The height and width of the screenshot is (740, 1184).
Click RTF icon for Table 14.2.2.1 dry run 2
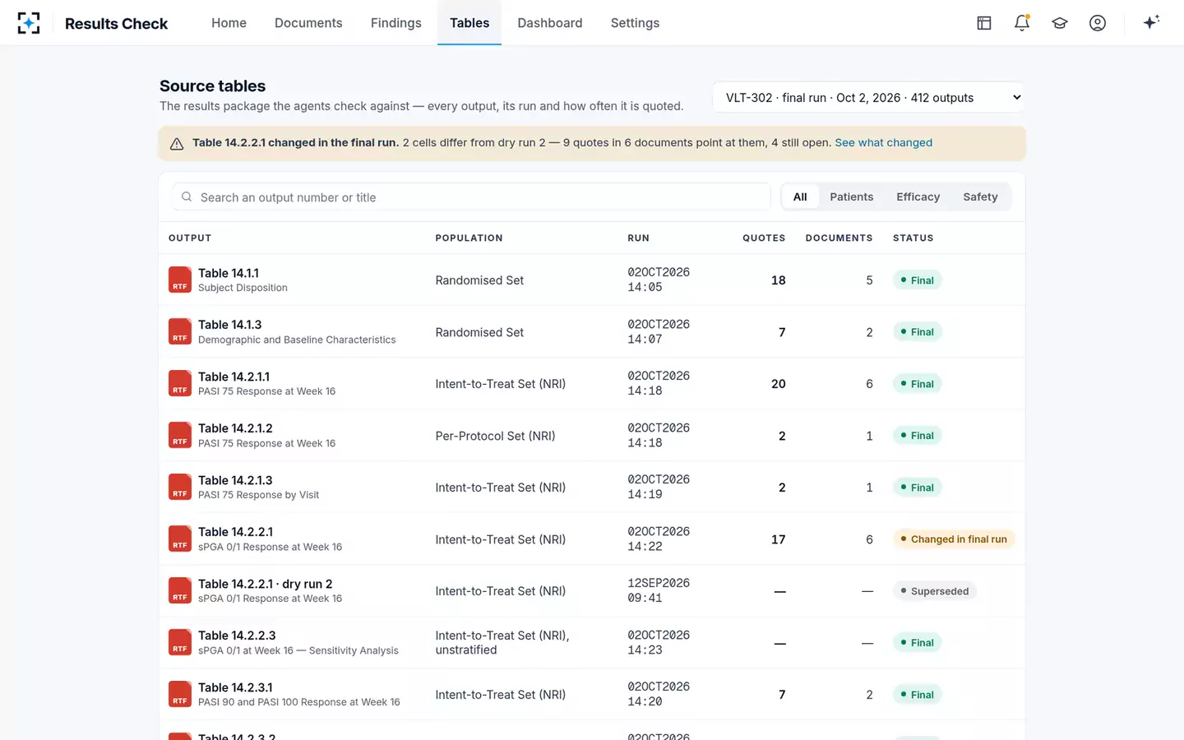(x=180, y=590)
